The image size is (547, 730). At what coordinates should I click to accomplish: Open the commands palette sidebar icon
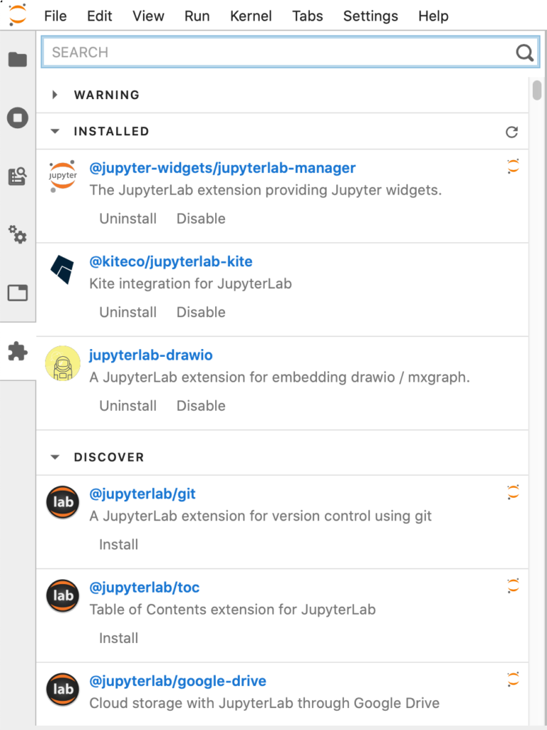tap(18, 177)
